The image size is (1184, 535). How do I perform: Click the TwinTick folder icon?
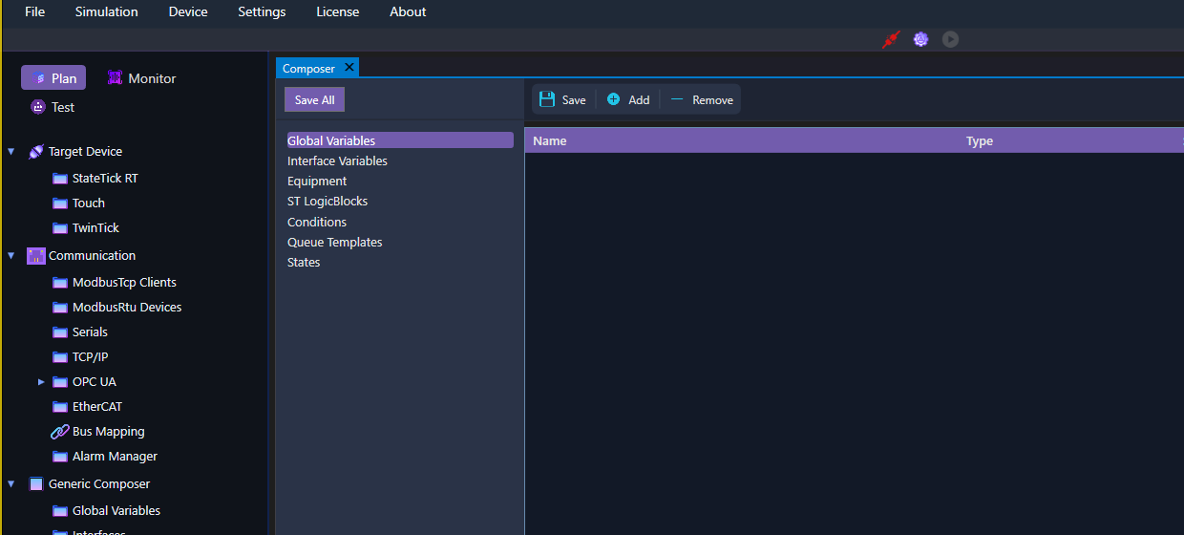point(60,227)
